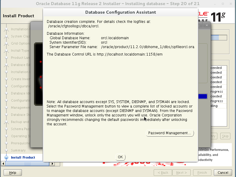Click the Install Product step bullet icon

6,157
